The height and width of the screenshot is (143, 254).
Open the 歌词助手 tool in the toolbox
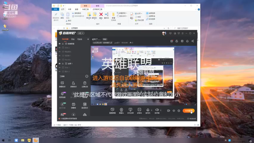coord(84,106)
